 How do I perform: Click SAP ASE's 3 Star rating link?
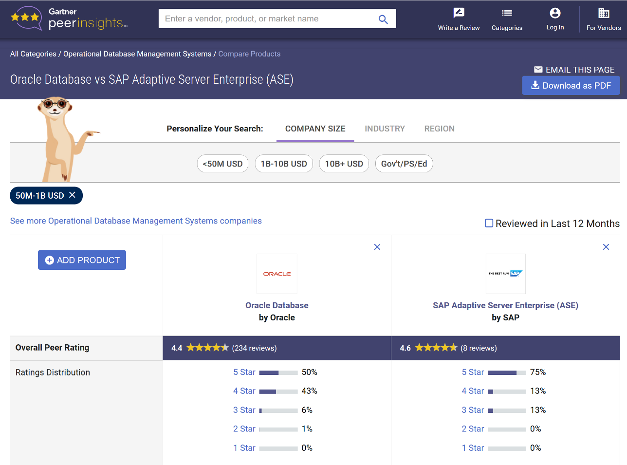(473, 410)
